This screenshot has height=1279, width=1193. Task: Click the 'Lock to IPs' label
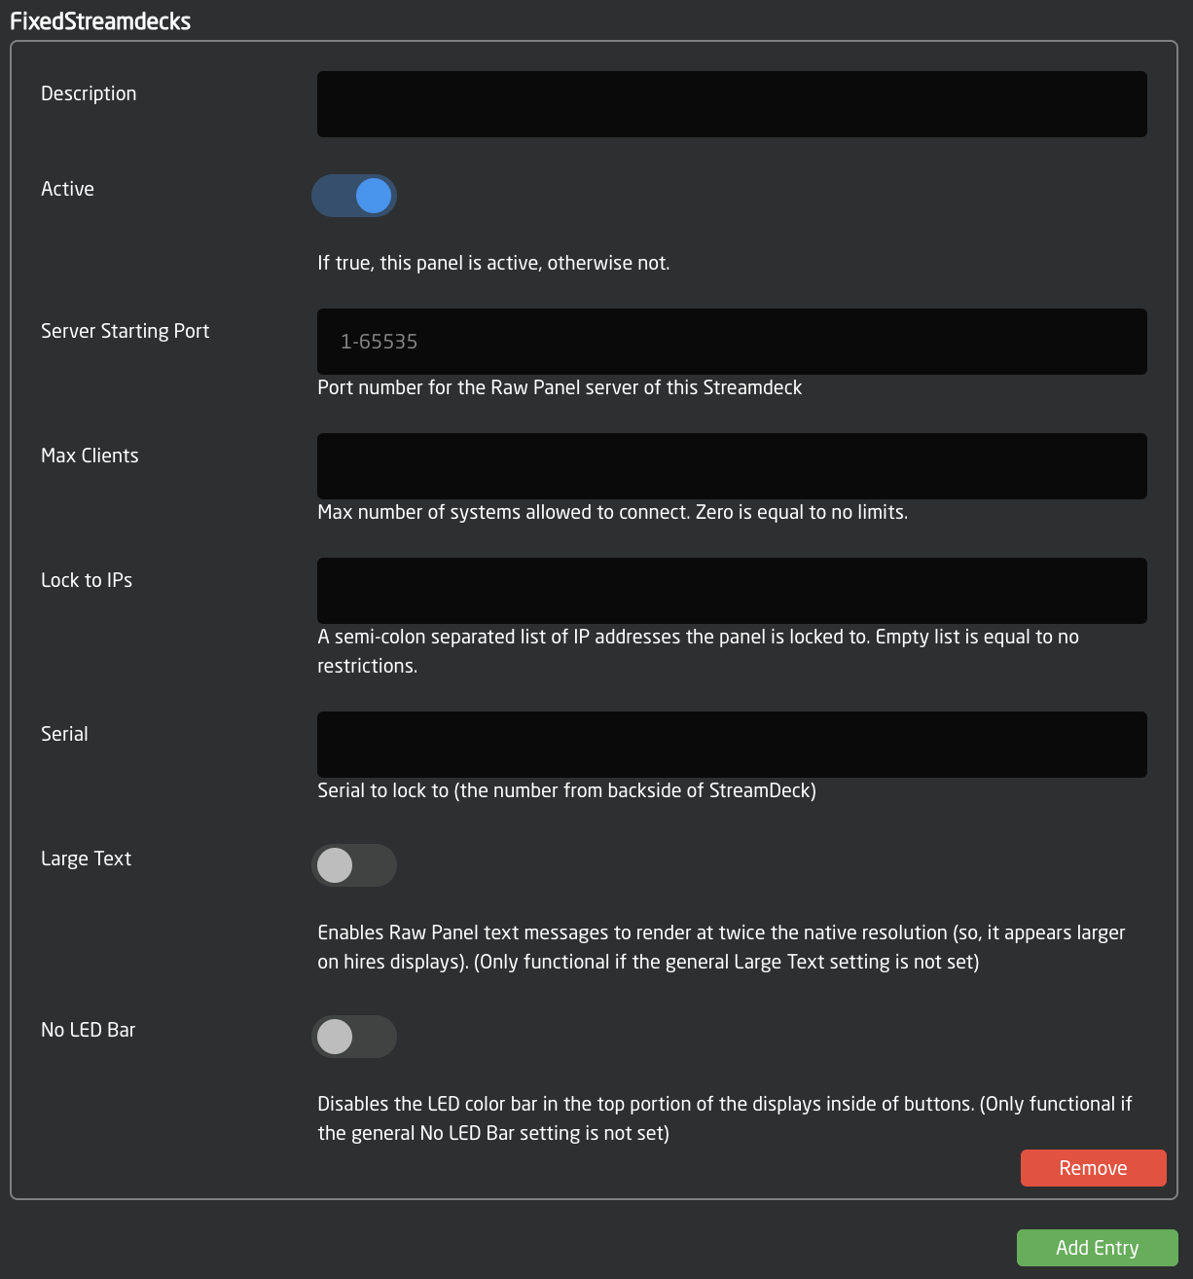[x=87, y=580]
